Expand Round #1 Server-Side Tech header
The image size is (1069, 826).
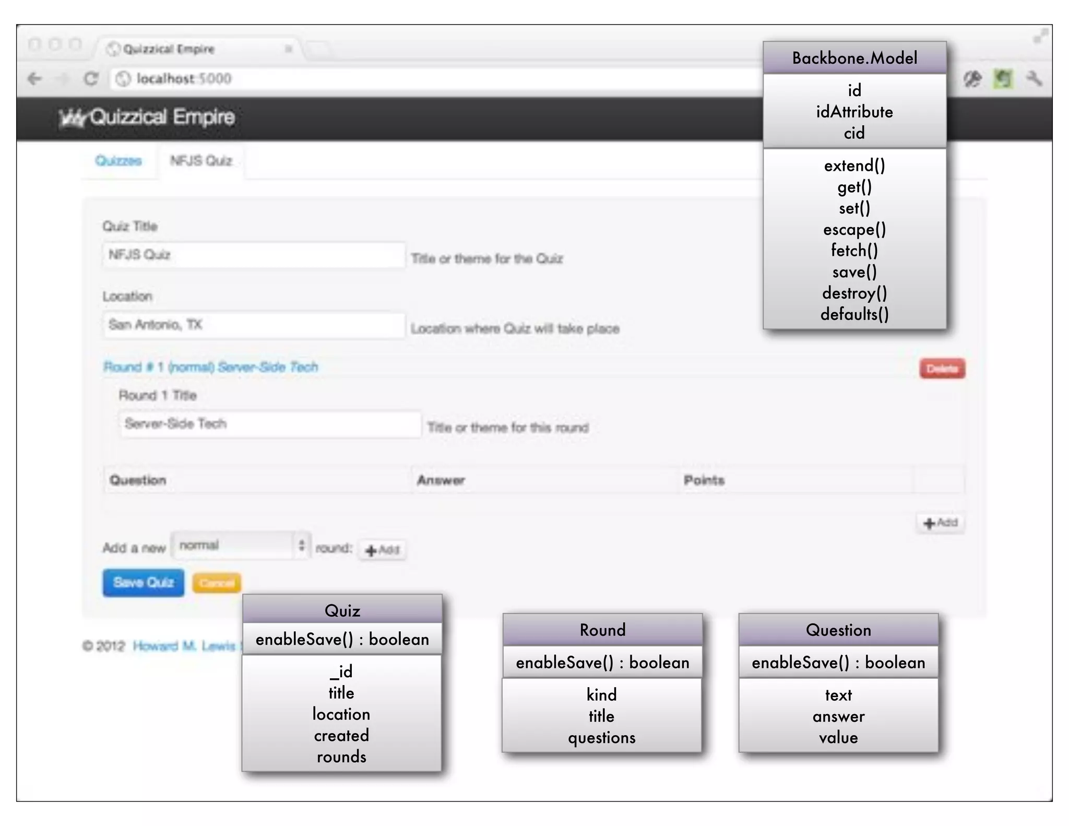tap(210, 367)
